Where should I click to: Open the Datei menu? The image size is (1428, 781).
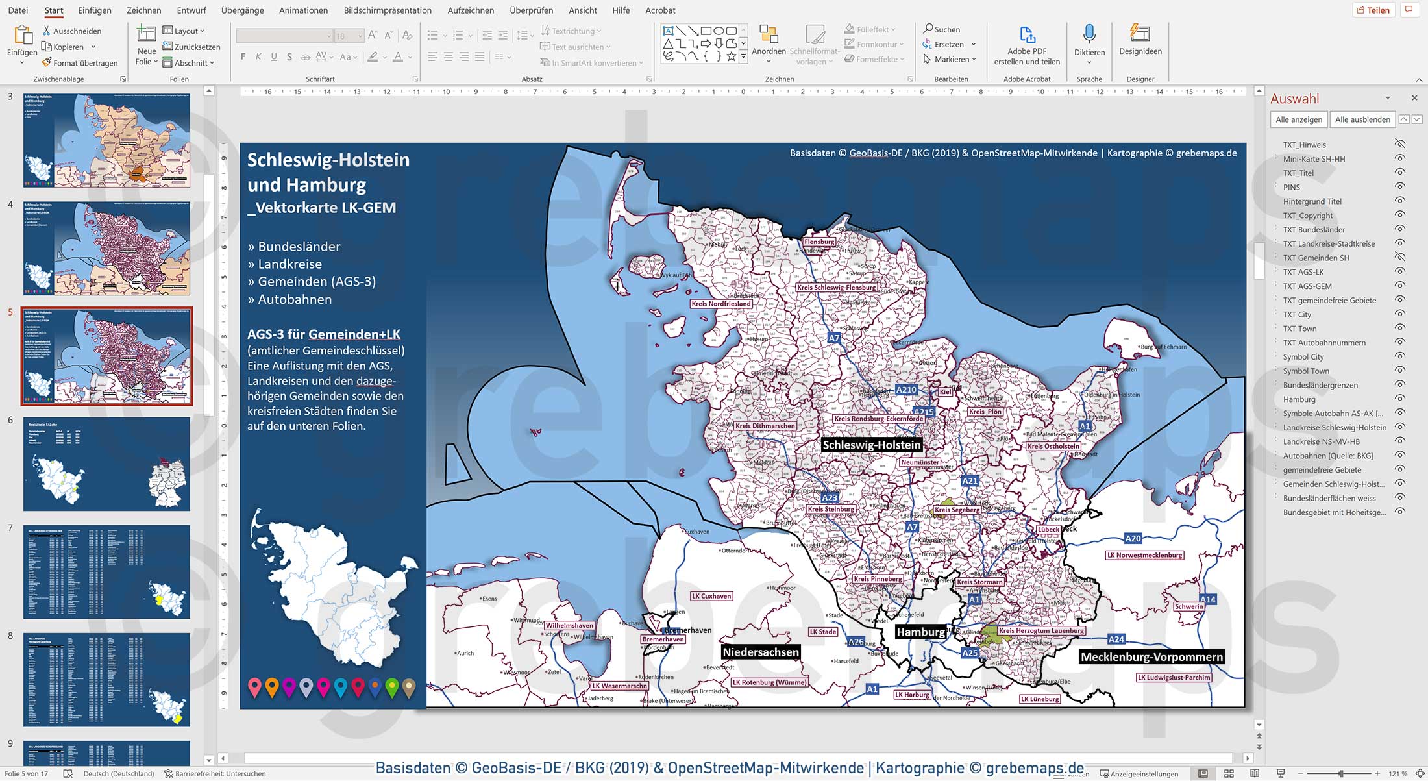(18, 10)
